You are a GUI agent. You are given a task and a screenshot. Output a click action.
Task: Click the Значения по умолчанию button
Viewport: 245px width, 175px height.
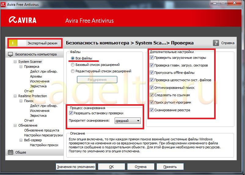[x=76, y=167]
